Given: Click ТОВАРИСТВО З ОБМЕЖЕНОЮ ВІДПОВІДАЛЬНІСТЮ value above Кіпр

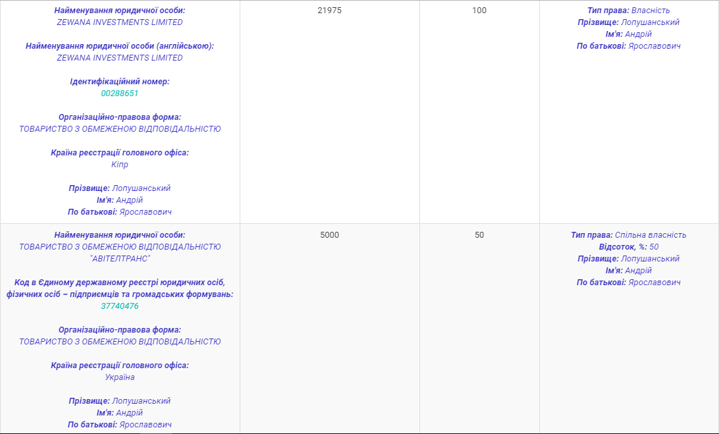Looking at the screenshot, I should [x=119, y=129].
